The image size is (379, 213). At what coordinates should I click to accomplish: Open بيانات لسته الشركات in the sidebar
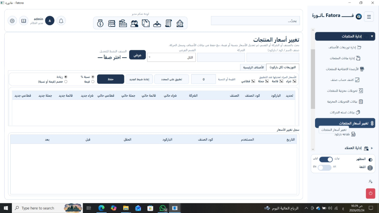(x=345, y=112)
